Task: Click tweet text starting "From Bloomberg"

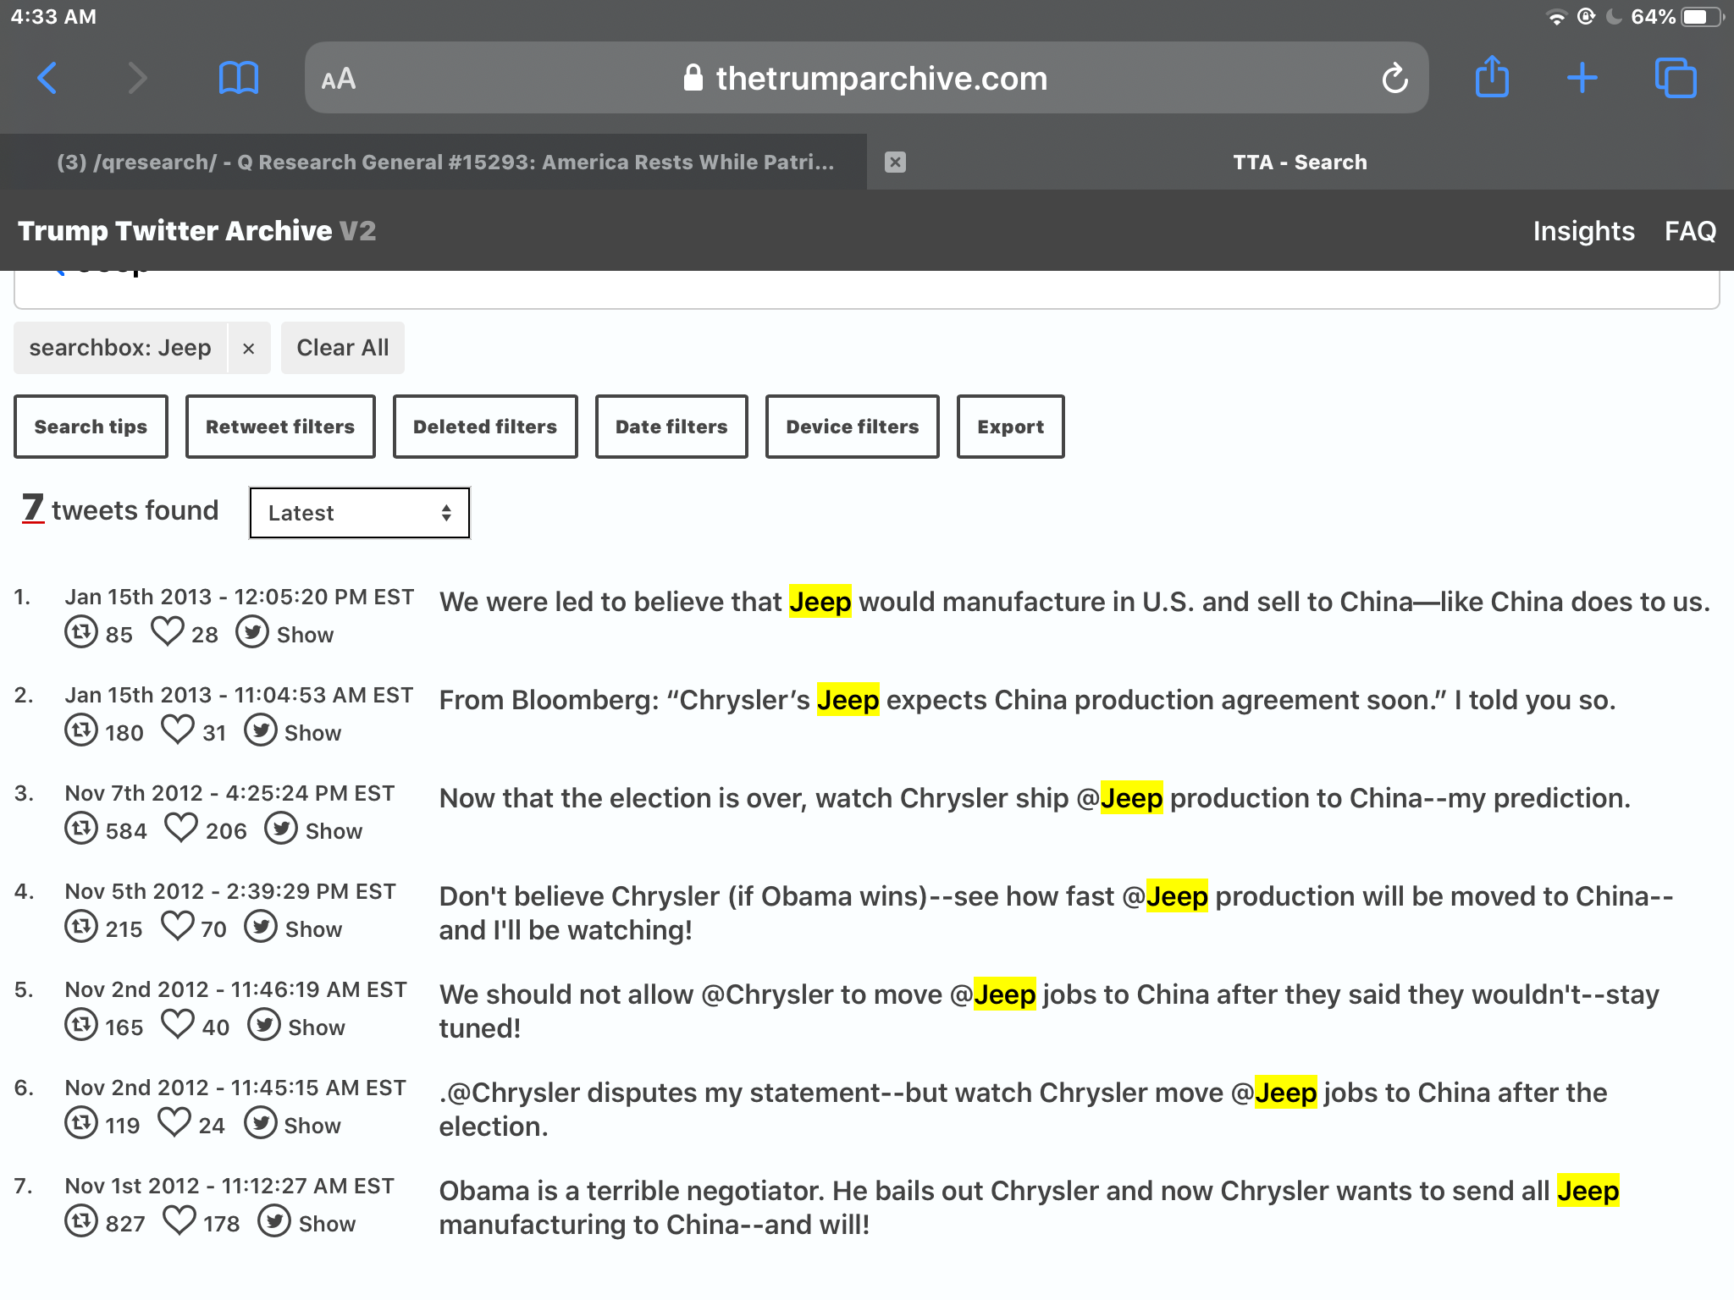Action: (1027, 700)
